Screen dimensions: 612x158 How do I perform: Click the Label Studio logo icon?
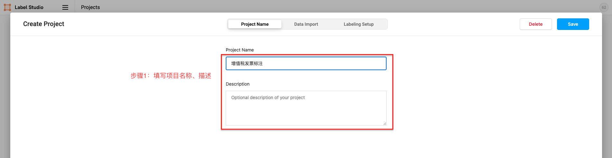[x=7, y=7]
